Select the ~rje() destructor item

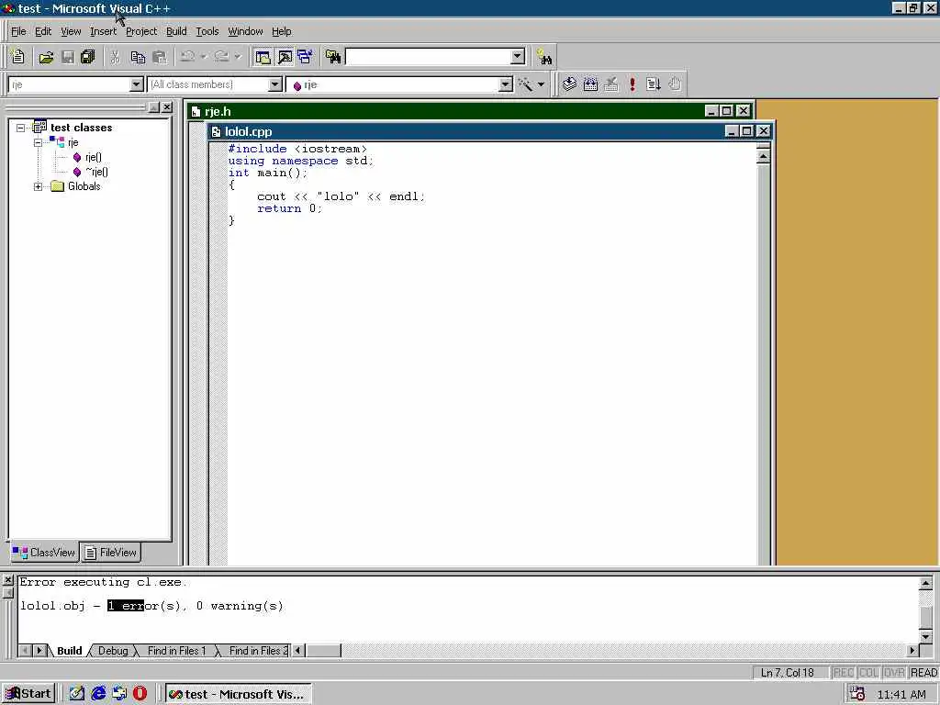tap(95, 172)
